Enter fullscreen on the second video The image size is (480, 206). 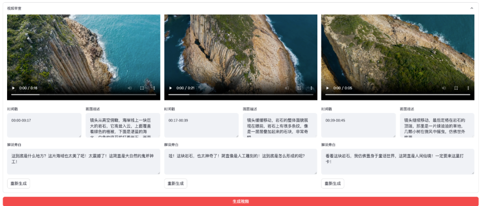299,88
